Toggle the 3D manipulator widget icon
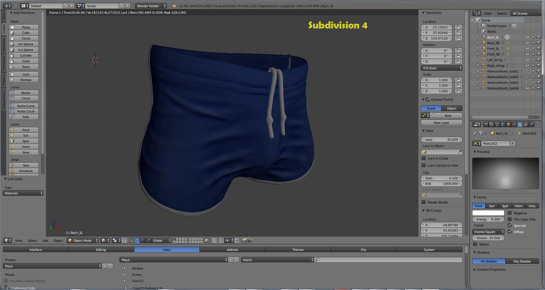This screenshot has width=545, height=290. [x=131, y=240]
